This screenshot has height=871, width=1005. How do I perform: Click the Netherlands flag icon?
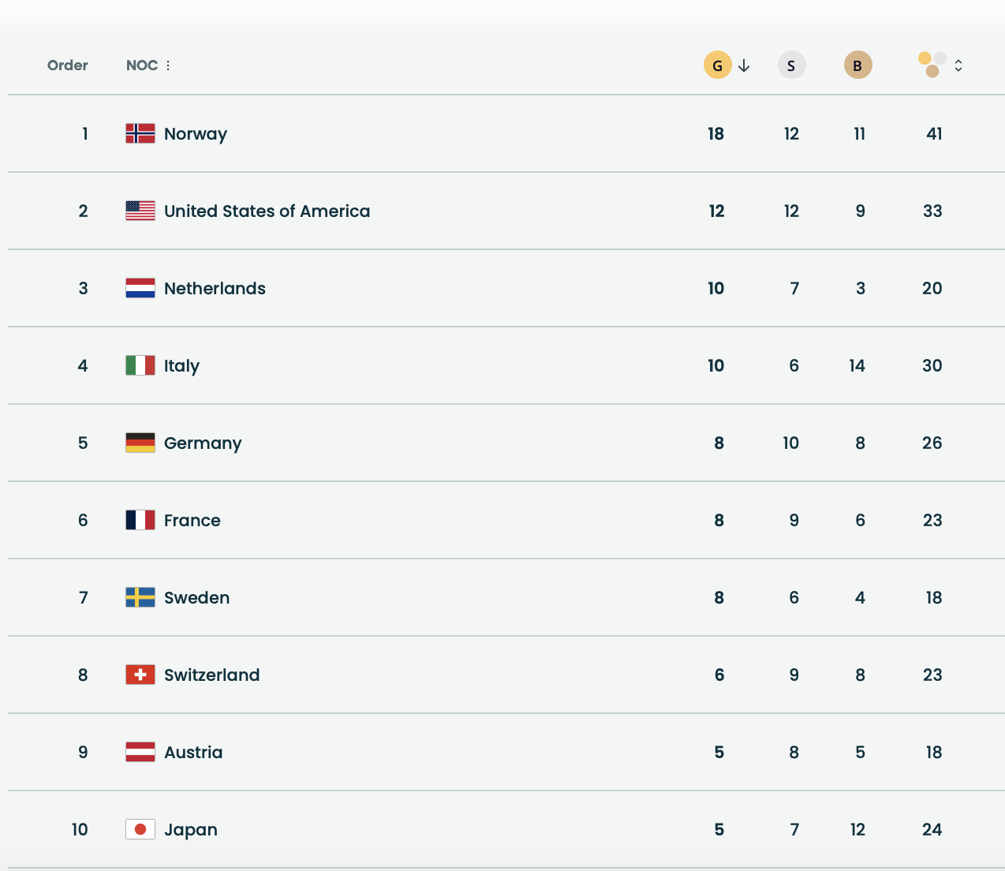point(140,288)
